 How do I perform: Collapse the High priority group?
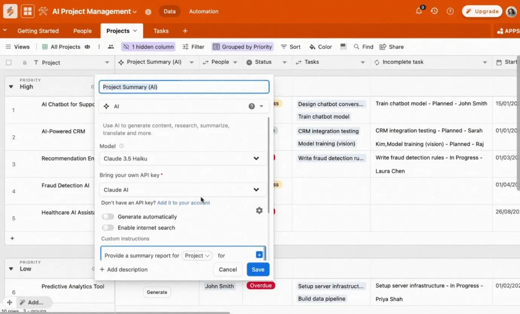click(x=11, y=86)
